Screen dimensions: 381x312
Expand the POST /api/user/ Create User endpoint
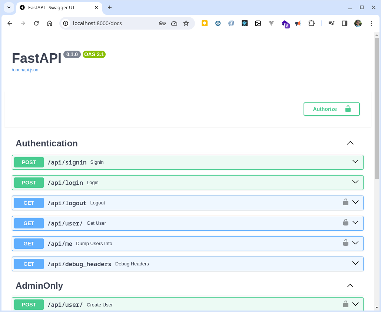(355, 304)
